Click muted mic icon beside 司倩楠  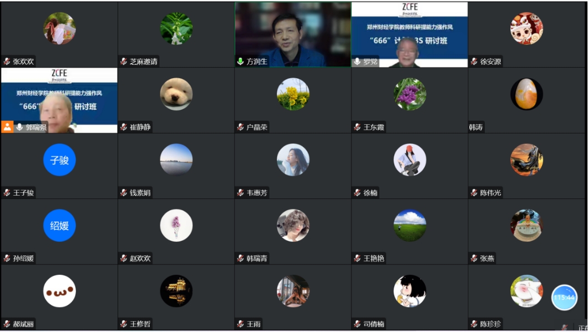tap(357, 324)
